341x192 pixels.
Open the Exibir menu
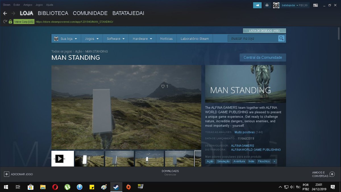[x=17, y=5]
